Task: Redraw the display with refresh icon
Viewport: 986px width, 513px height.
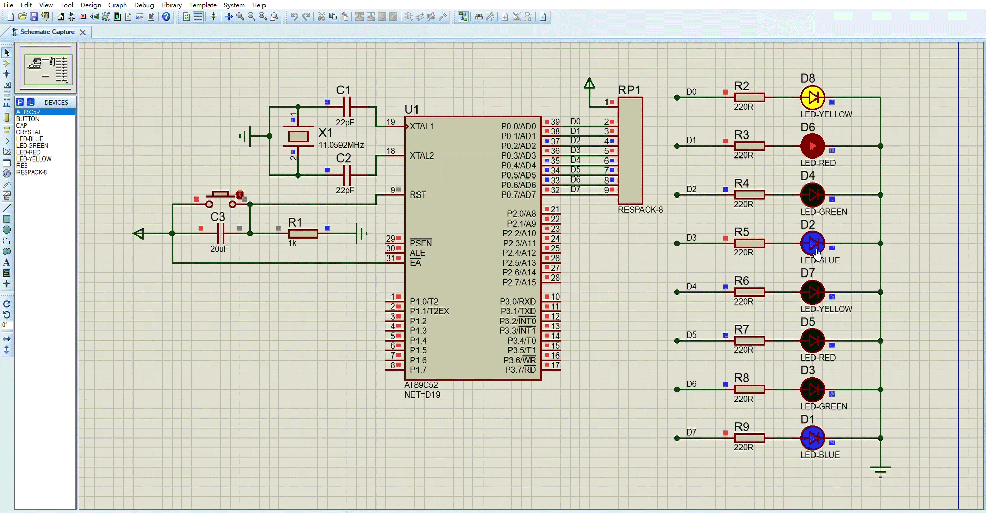Action: point(186,17)
